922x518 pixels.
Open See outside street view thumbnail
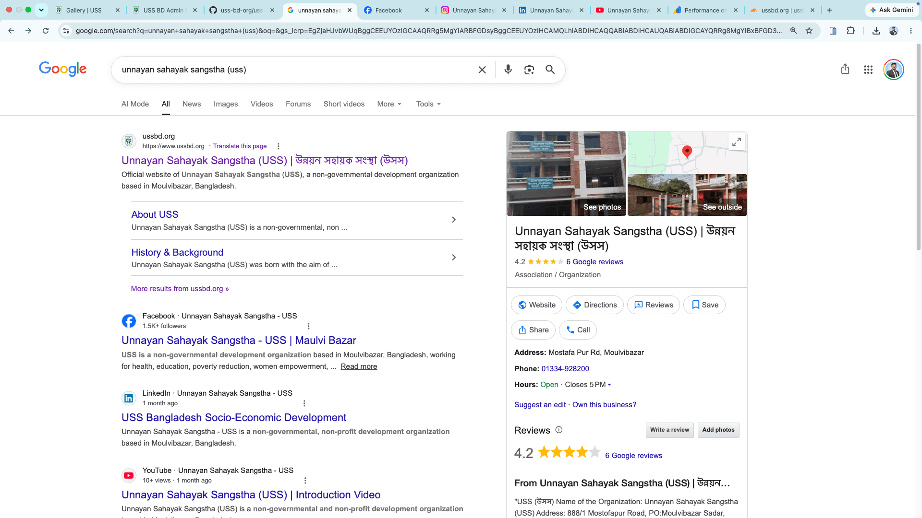[x=687, y=195]
